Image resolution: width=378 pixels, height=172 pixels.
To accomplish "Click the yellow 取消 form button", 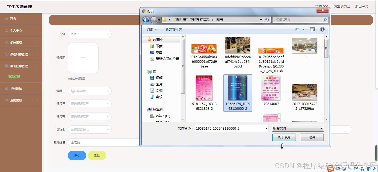I will (x=97, y=156).
